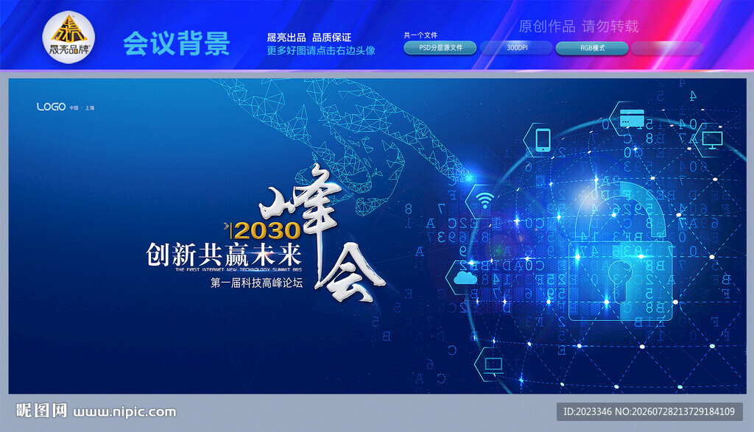Click 更多好图请点击右边头像 text link
Viewport: 754px width, 432px height.
(321, 51)
